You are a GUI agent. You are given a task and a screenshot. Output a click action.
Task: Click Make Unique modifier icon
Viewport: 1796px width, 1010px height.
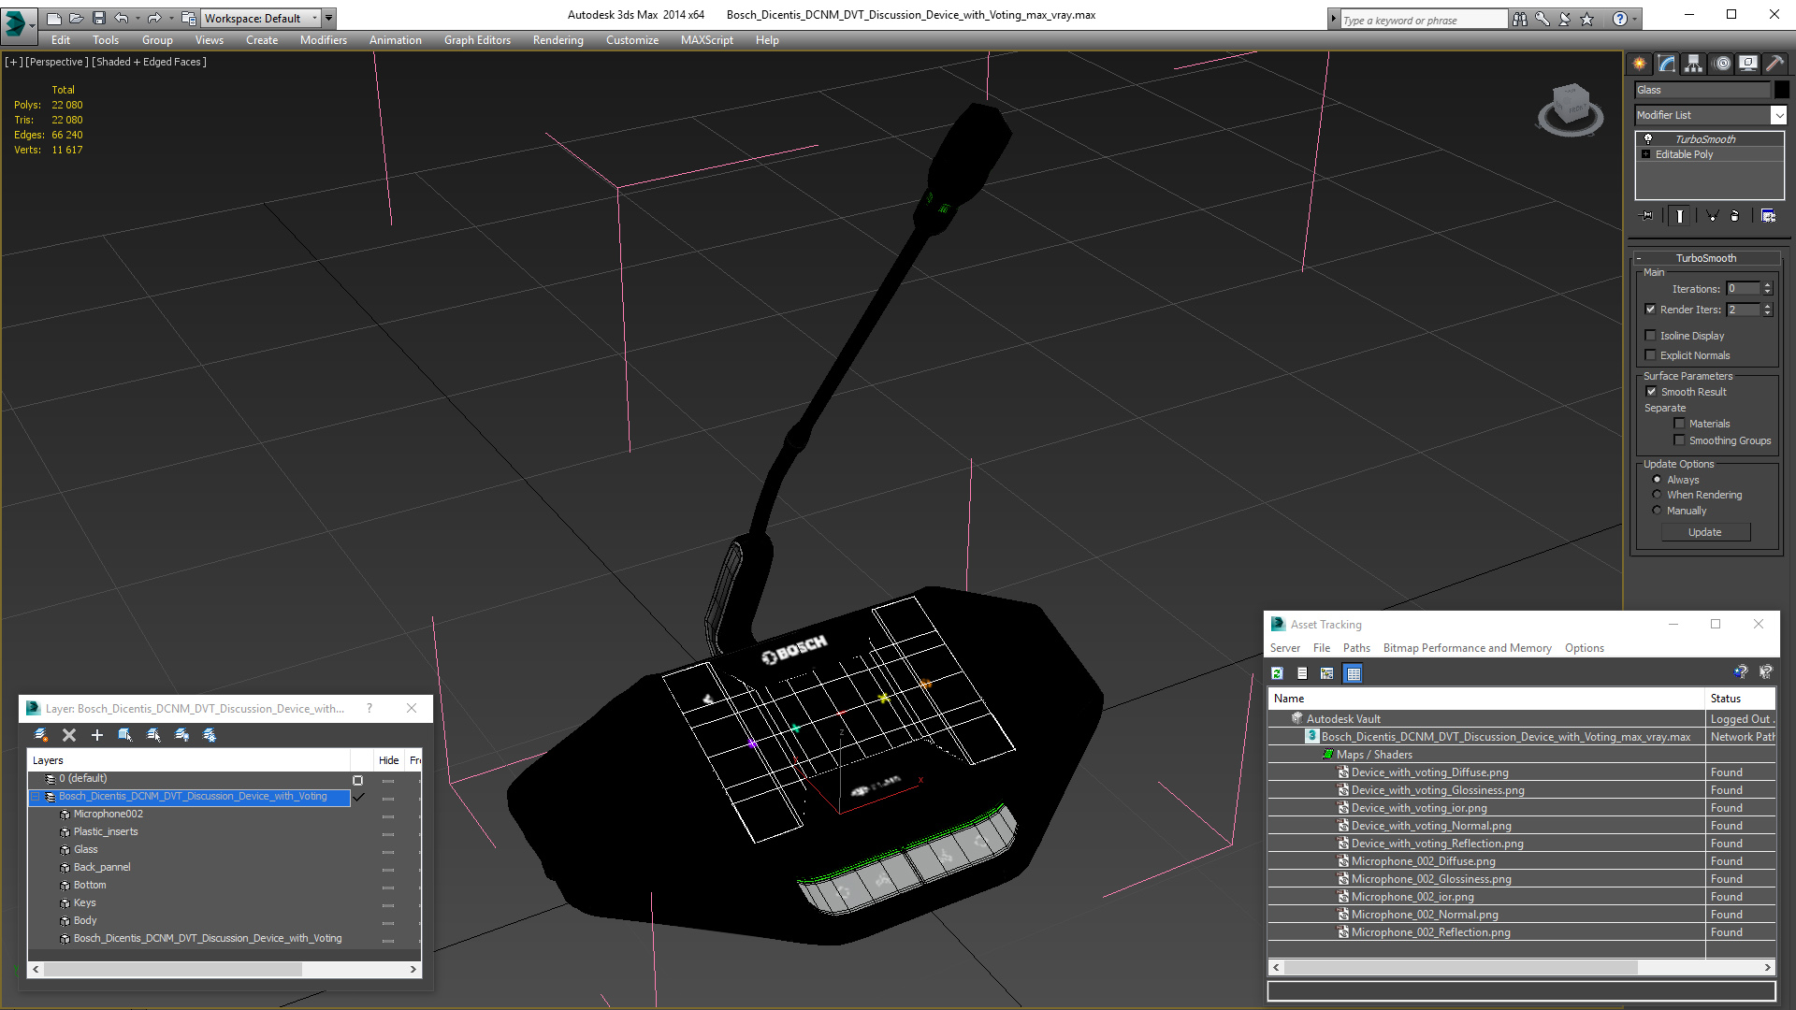point(1713,216)
